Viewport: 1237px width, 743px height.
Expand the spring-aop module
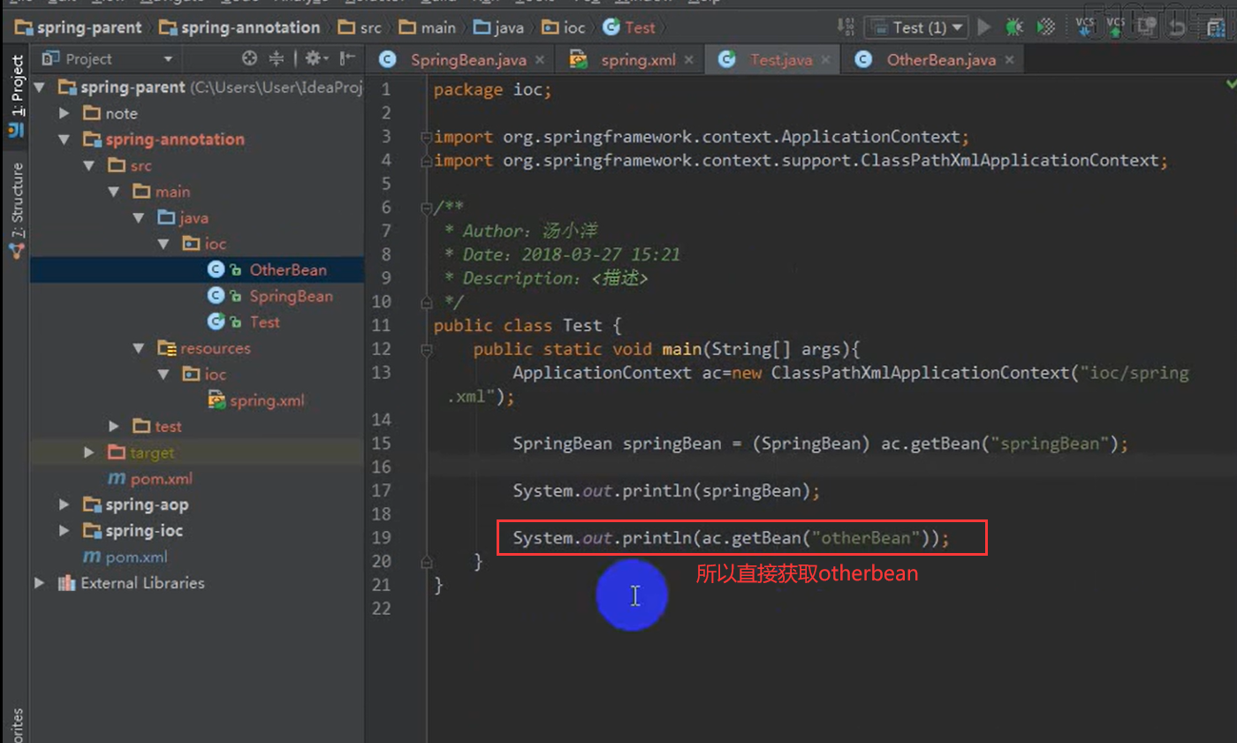[64, 504]
